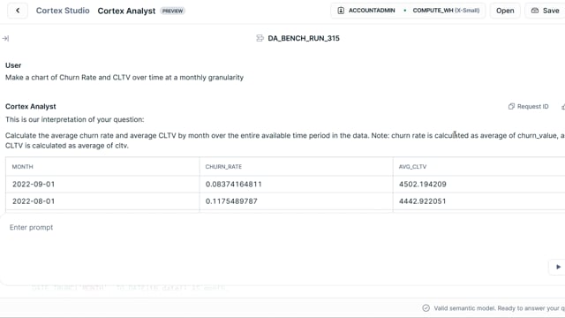Select the 2022-08-01 month cell
565x318 pixels.
(102, 201)
